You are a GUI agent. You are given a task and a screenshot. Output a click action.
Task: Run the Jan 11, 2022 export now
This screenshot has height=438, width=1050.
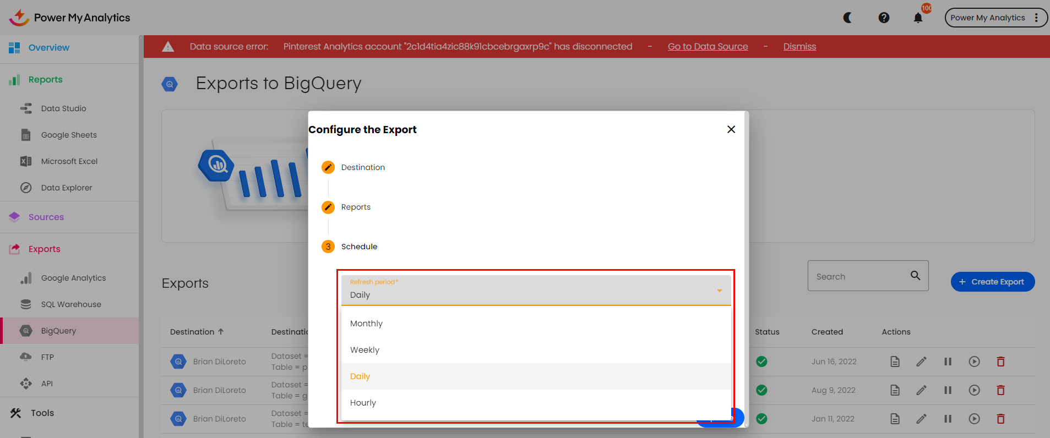click(x=974, y=419)
